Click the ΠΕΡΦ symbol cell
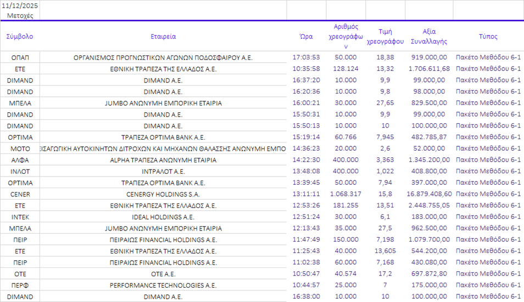This screenshot has width=524, height=302. (x=20, y=285)
